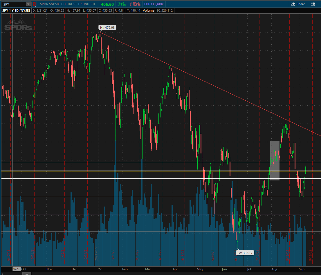
Task: Open the symbol selector dropdown arrow
Action: 28,4
